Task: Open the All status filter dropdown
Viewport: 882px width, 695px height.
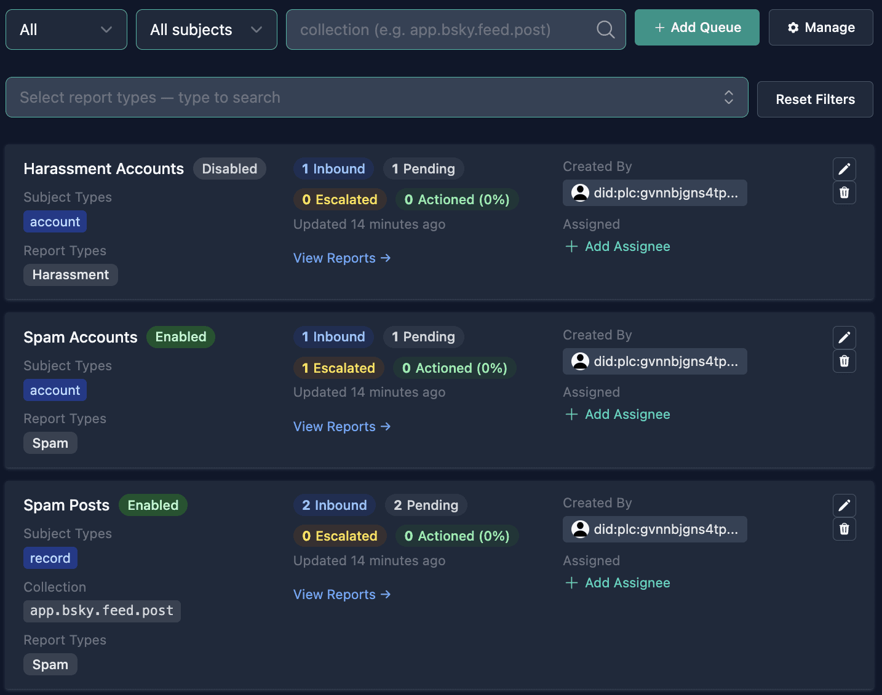Action: pyautogui.click(x=66, y=30)
